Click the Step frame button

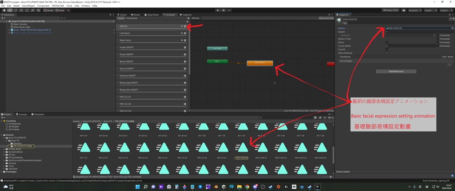[x=229, y=10]
